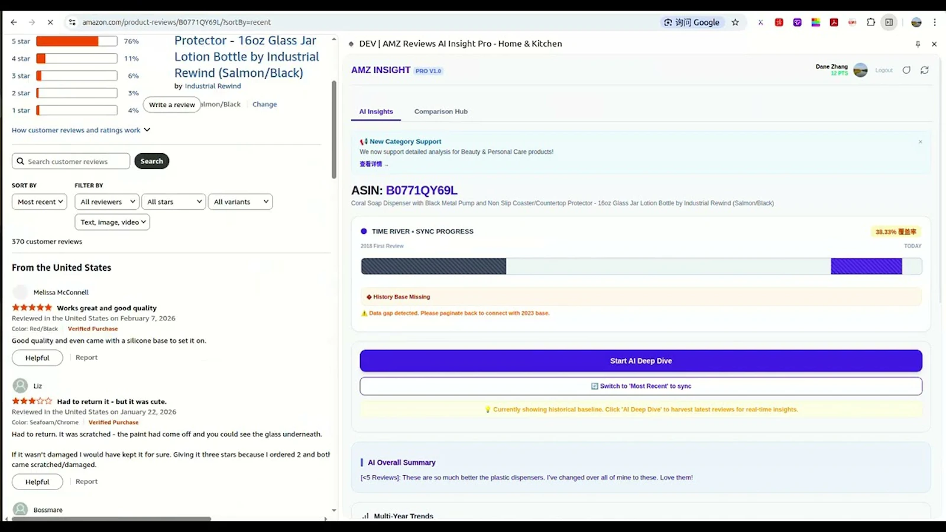Click Logout in AMZ Insight panel

pos(884,70)
